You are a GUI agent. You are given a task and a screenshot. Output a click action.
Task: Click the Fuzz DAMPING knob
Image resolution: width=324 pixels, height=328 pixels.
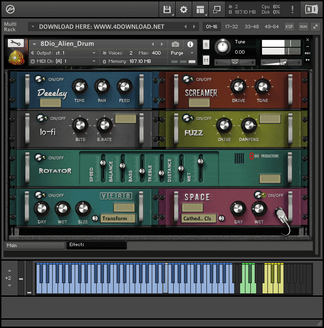pyautogui.click(x=249, y=125)
